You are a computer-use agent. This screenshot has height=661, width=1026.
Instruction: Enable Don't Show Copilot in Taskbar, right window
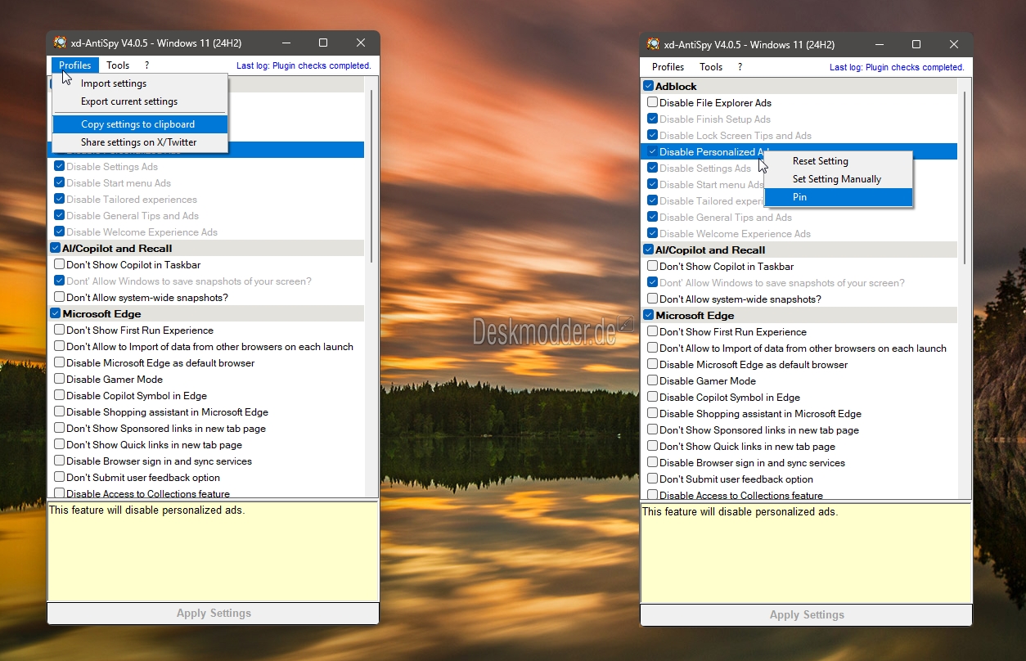click(652, 267)
